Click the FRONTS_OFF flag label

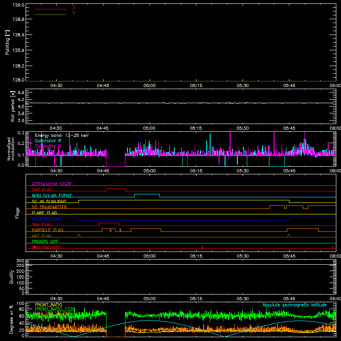tap(45, 242)
